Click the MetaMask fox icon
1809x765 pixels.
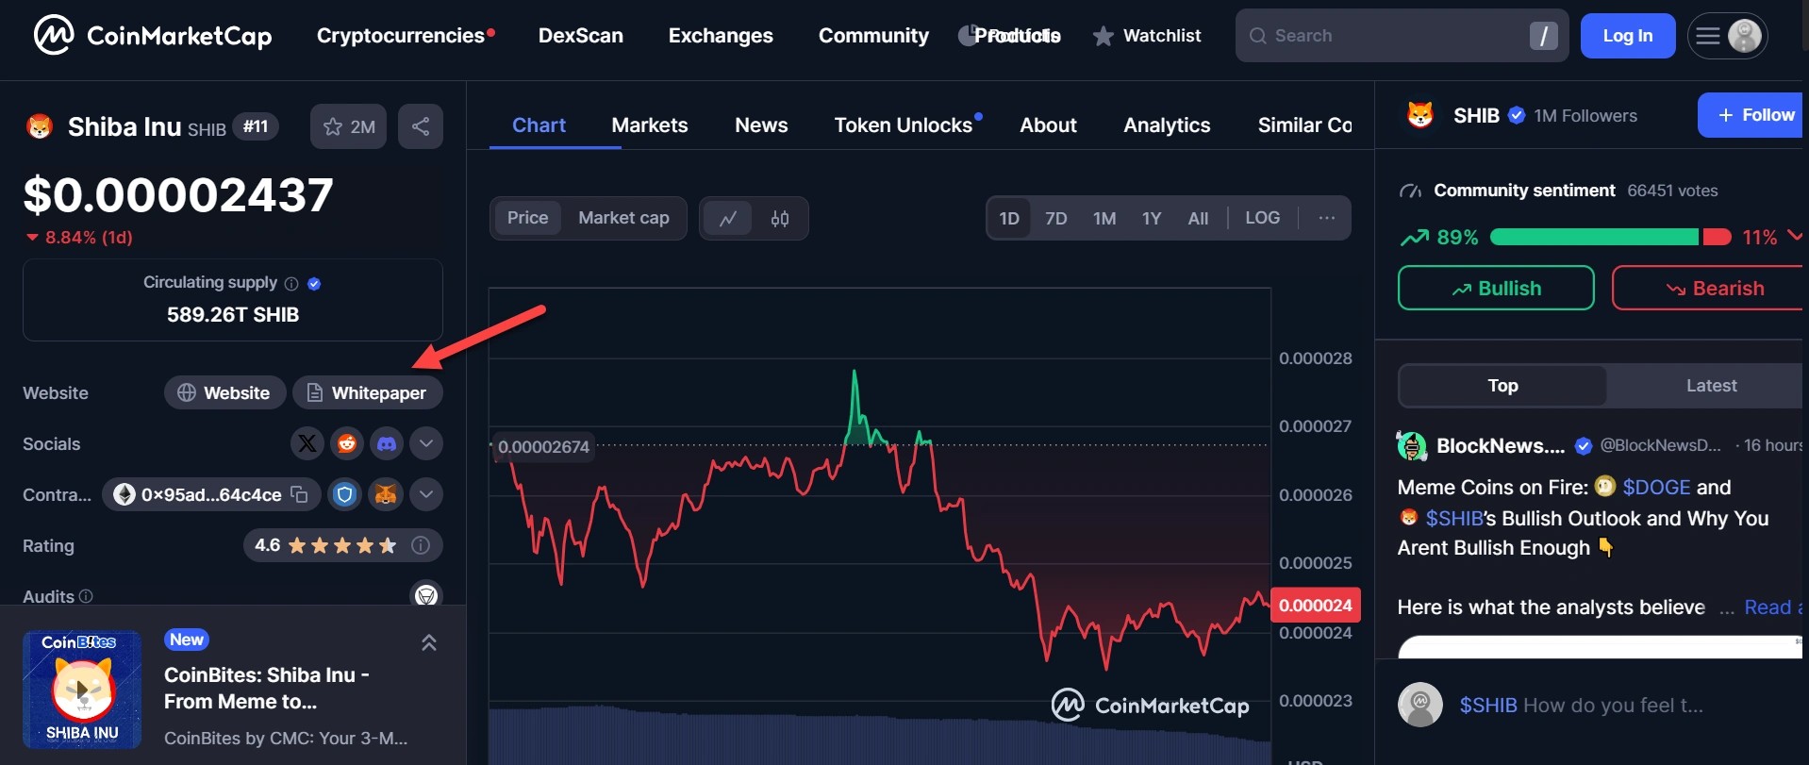pyautogui.click(x=385, y=494)
